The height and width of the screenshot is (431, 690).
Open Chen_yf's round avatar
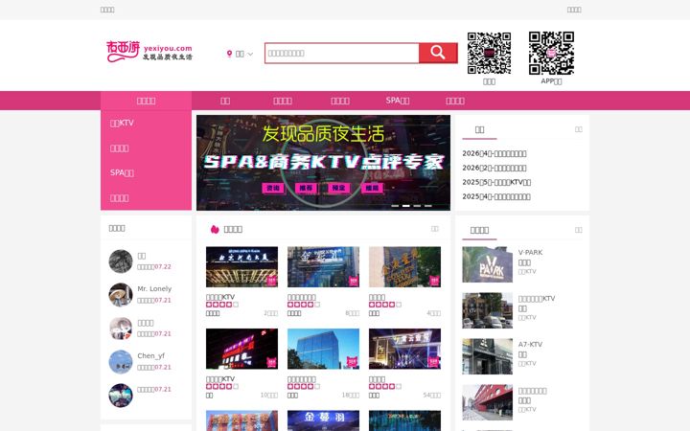(121, 361)
